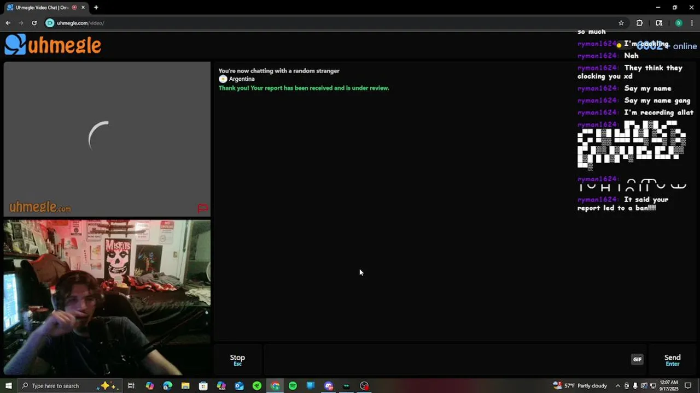The image size is (700, 393).
Task: Click the browser forward arrow
Action: (21, 23)
